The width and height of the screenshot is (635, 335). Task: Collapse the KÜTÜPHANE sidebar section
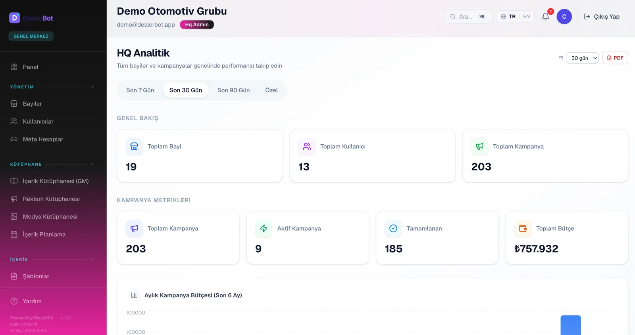coord(92,164)
